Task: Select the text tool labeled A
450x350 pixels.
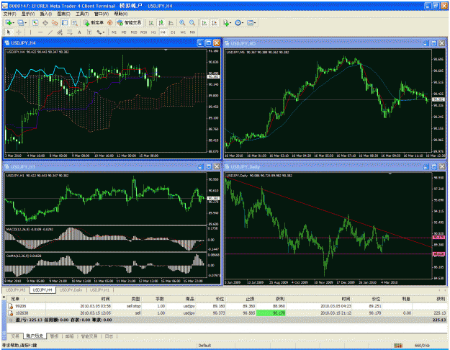Action: pos(79,32)
